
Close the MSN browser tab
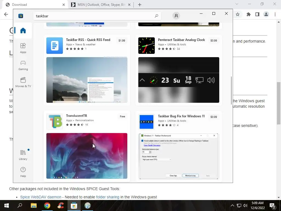pyautogui.click(x=129, y=5)
